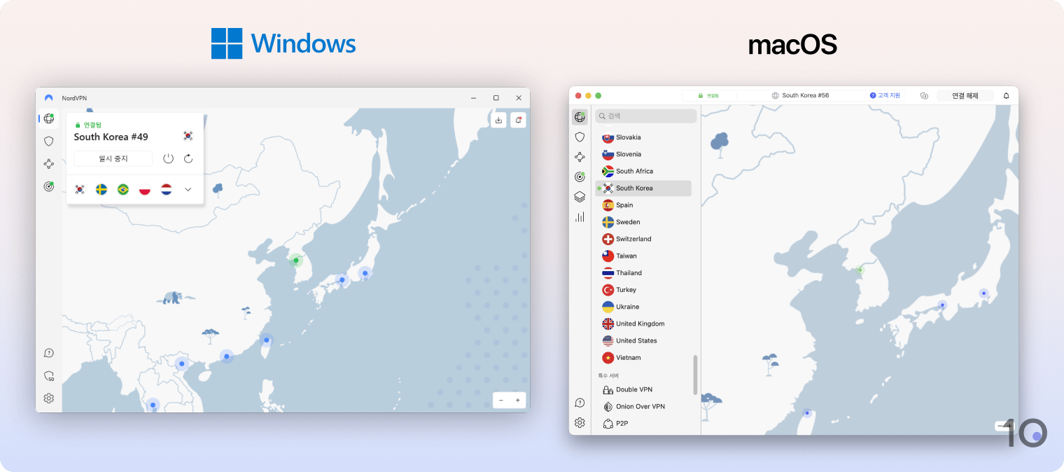Select the Netherlands flag quick connect in Windows card
1064x472 pixels.
coord(167,189)
